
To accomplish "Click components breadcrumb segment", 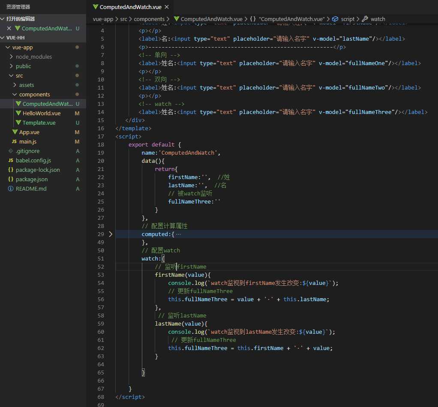I will pos(149,19).
